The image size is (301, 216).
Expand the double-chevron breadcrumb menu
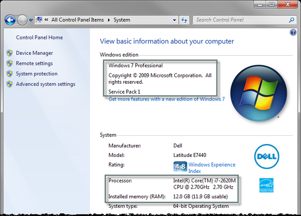(x=46, y=20)
